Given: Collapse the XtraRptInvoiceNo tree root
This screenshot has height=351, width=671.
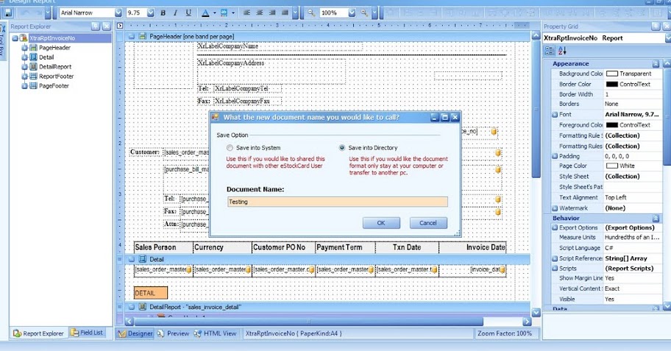Looking at the screenshot, I should pos(15,38).
